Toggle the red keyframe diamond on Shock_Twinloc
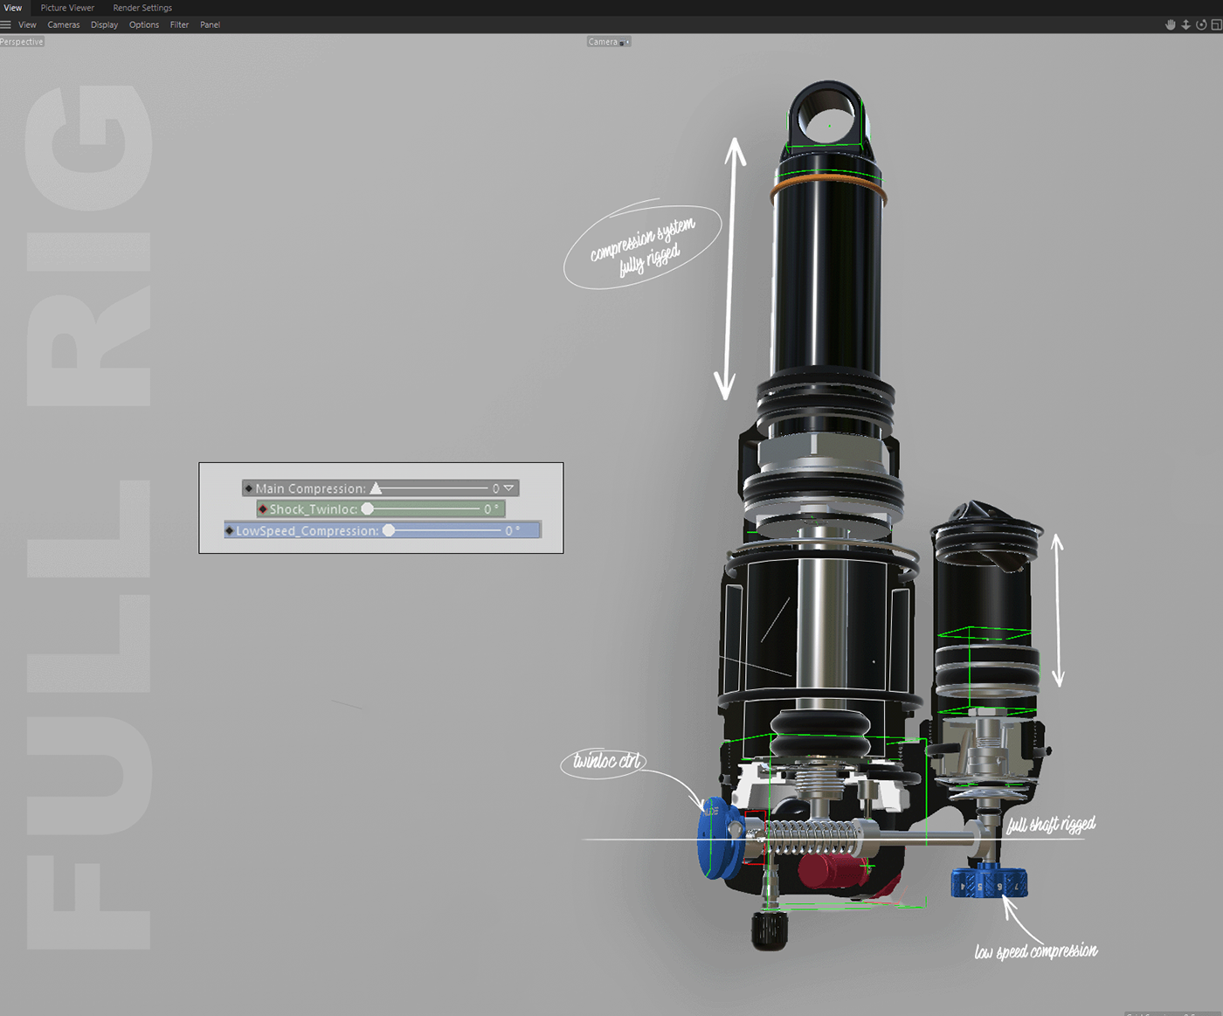This screenshot has height=1016, width=1223. (x=263, y=508)
